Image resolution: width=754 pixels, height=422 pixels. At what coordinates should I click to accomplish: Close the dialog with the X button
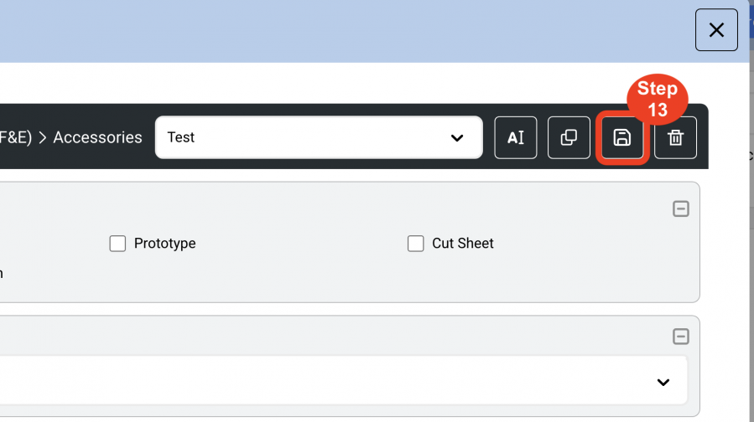pyautogui.click(x=716, y=30)
